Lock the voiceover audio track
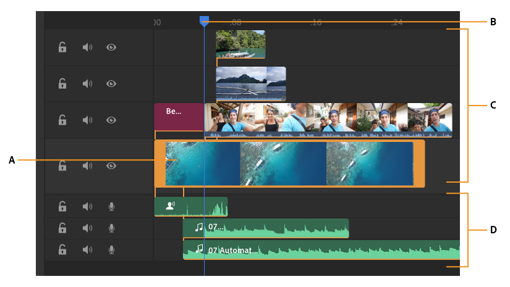Image resolution: width=510 pixels, height=287 pixels. pyautogui.click(x=62, y=207)
